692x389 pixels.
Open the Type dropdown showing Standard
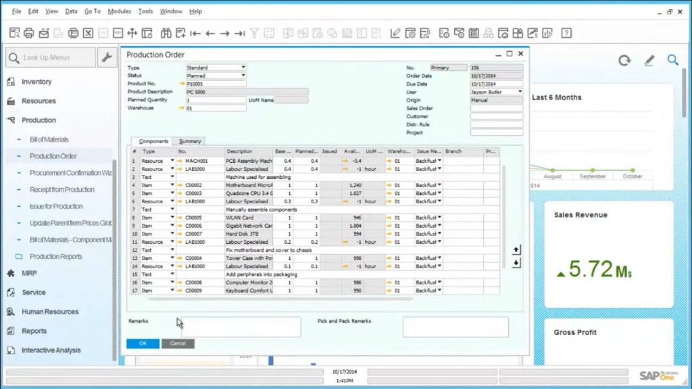pos(243,68)
